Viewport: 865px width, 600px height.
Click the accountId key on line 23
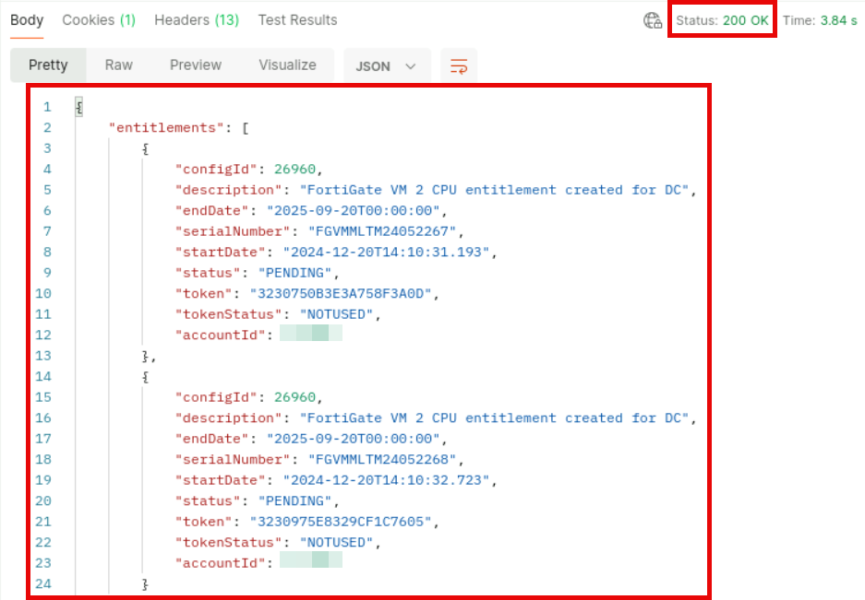click(220, 563)
